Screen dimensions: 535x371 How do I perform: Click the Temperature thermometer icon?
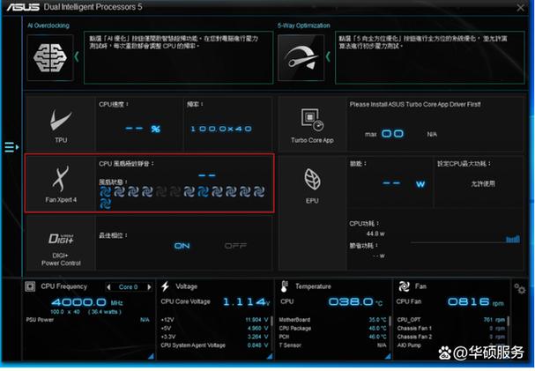tap(284, 286)
